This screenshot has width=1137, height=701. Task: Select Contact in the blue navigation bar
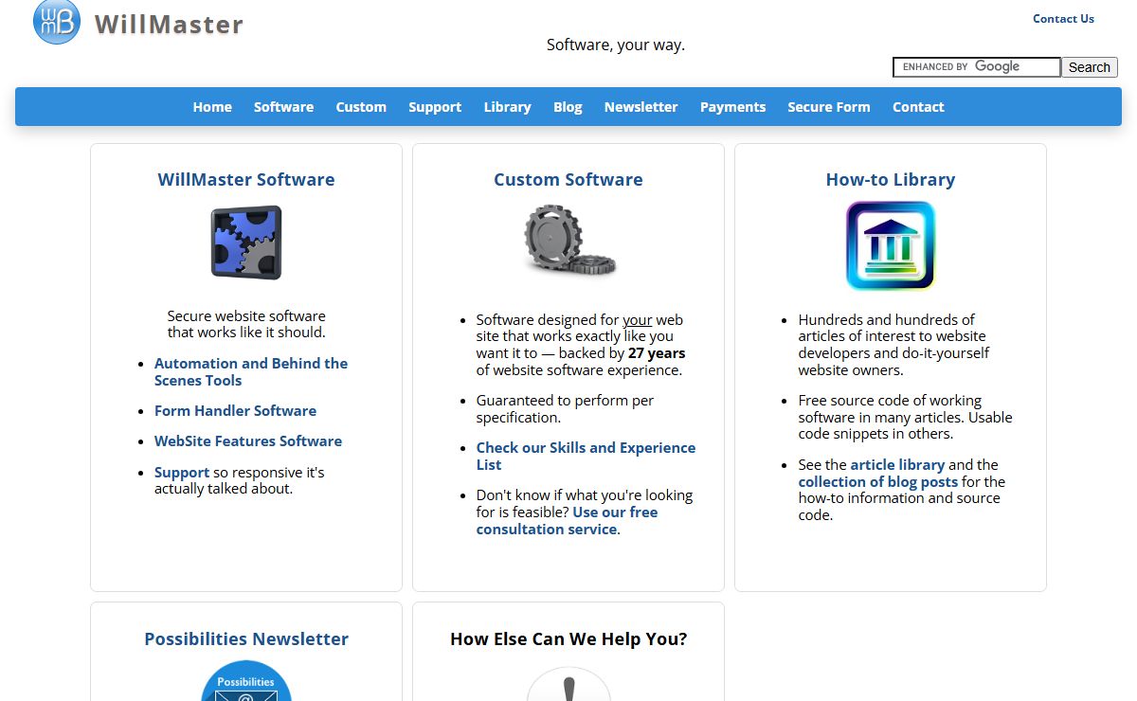point(918,107)
